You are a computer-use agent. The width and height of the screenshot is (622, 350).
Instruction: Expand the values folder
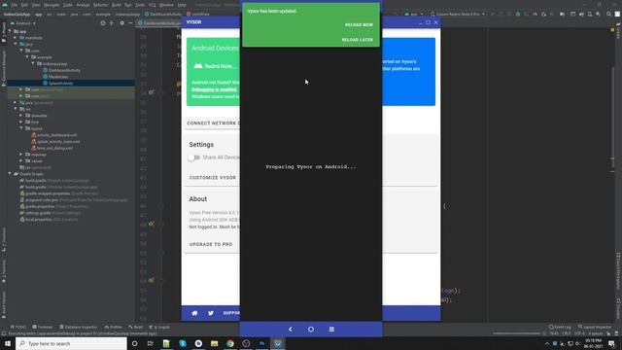point(21,160)
